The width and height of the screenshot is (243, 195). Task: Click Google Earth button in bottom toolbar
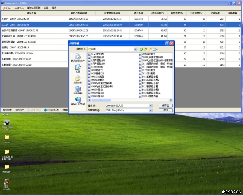(x=52, y=110)
